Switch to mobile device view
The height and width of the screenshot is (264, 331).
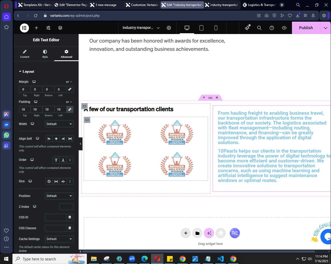click(x=216, y=28)
